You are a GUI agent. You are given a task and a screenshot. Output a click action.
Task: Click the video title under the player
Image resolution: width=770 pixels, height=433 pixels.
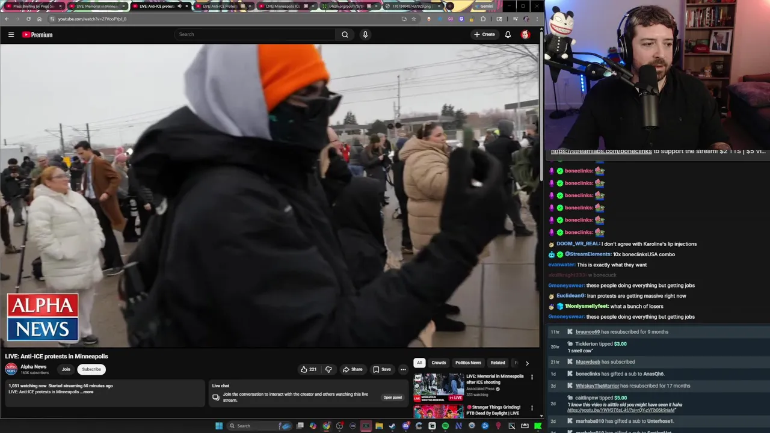57,357
